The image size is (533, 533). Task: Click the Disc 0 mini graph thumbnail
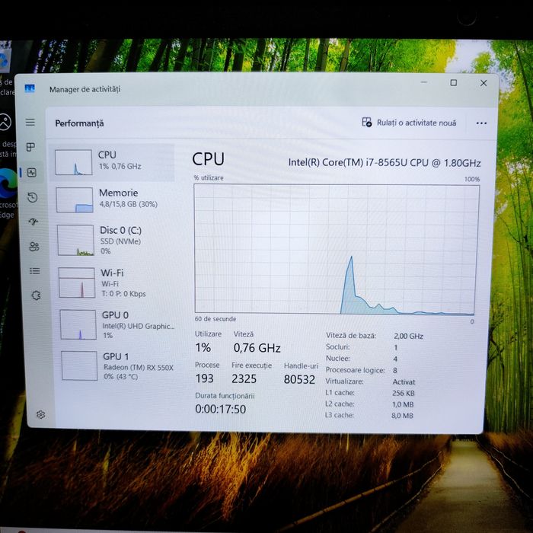[75, 240]
